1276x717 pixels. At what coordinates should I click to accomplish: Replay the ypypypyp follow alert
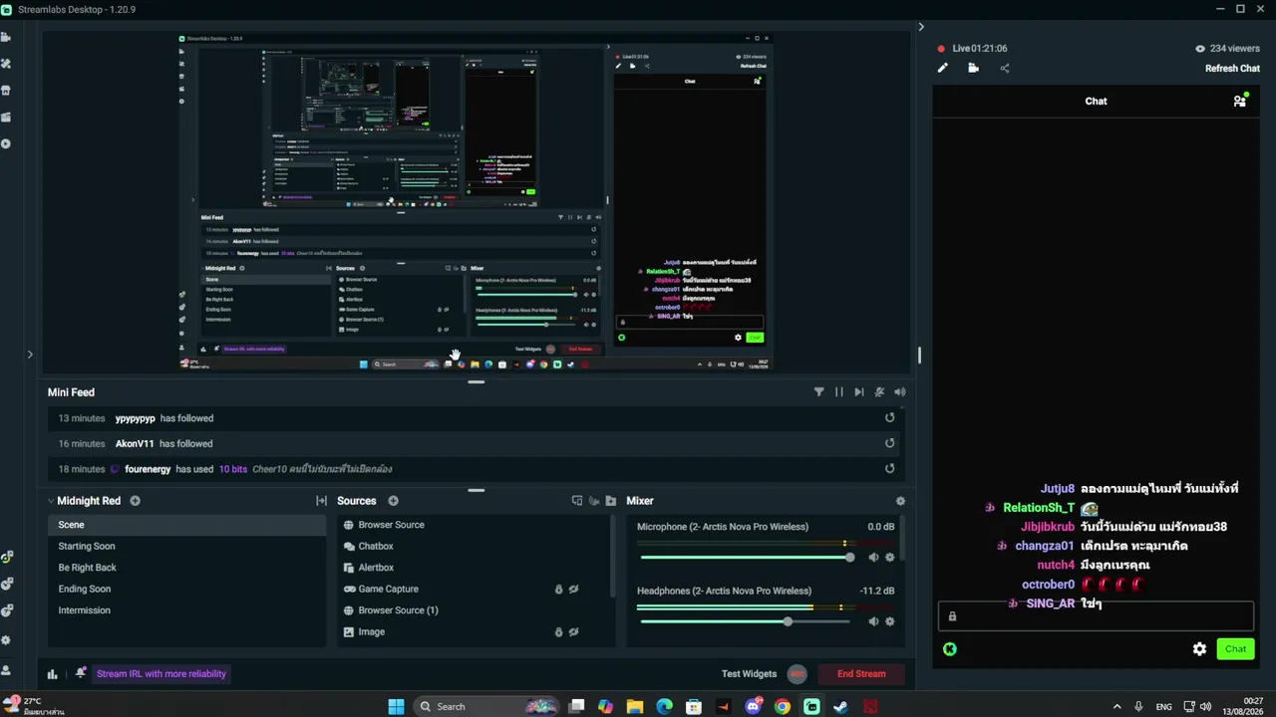coord(890,418)
